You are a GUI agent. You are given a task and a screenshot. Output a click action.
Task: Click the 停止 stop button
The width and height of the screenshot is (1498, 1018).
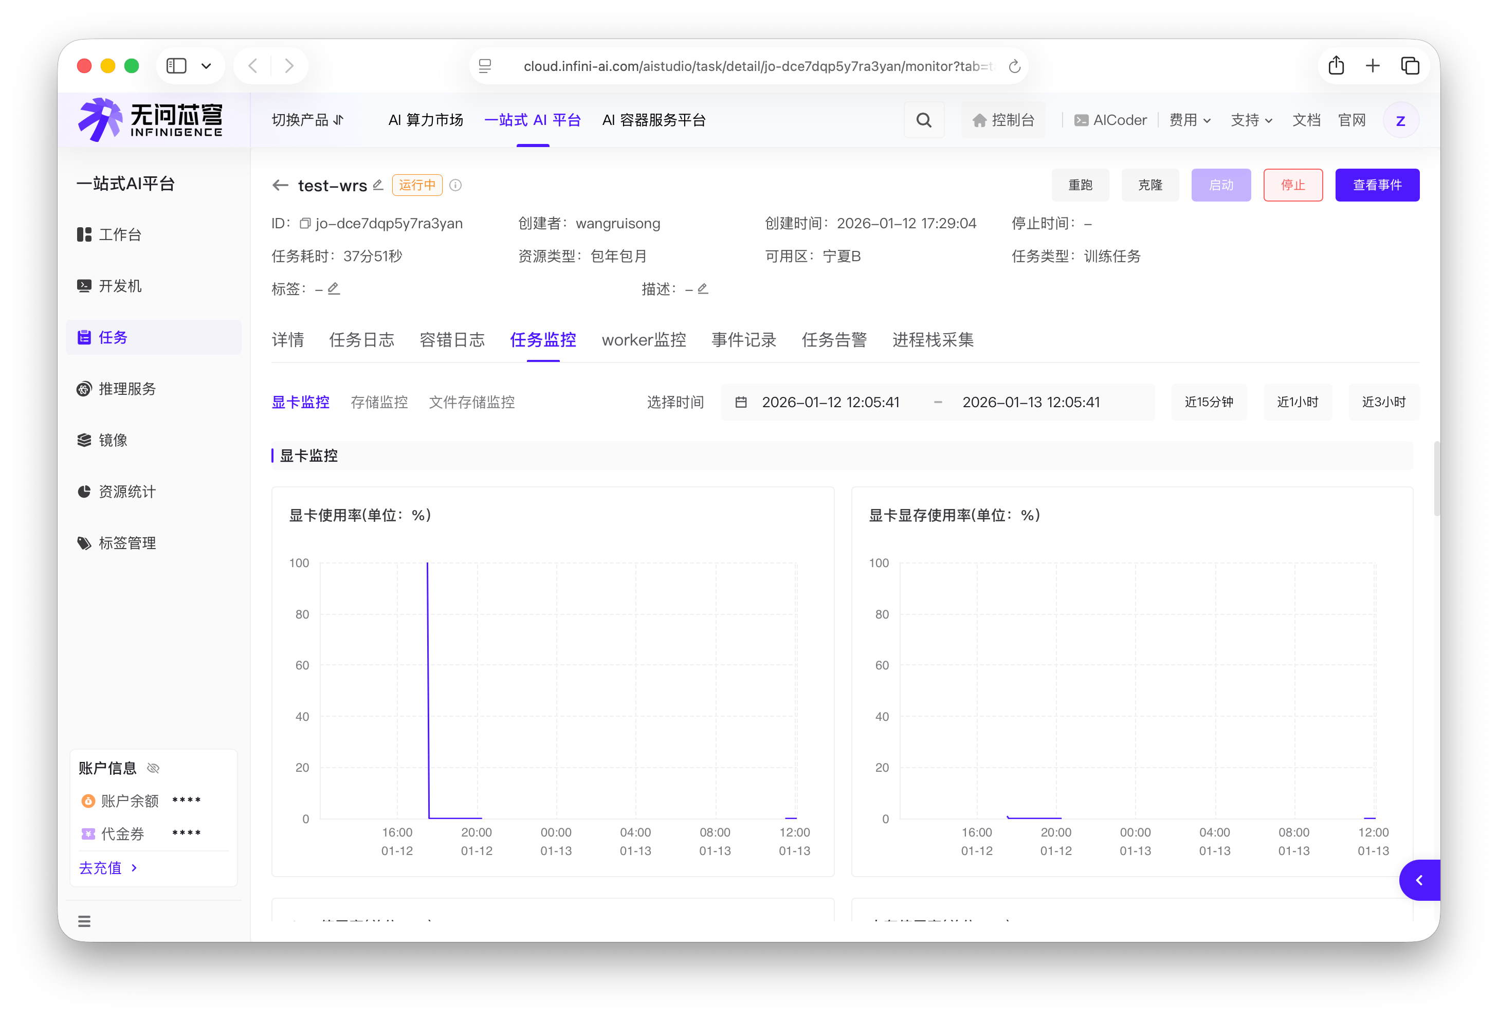click(x=1292, y=185)
